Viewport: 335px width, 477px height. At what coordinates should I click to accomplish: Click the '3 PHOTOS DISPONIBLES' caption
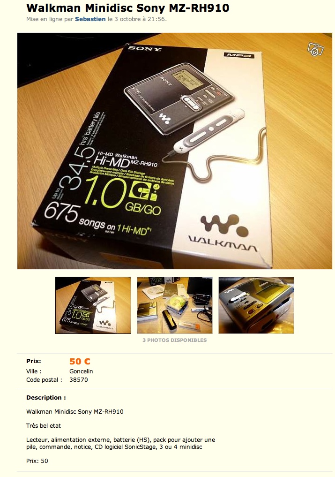[174, 340]
